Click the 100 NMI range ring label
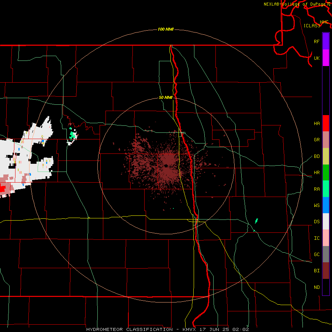This screenshot has width=332, height=332. click(166, 29)
